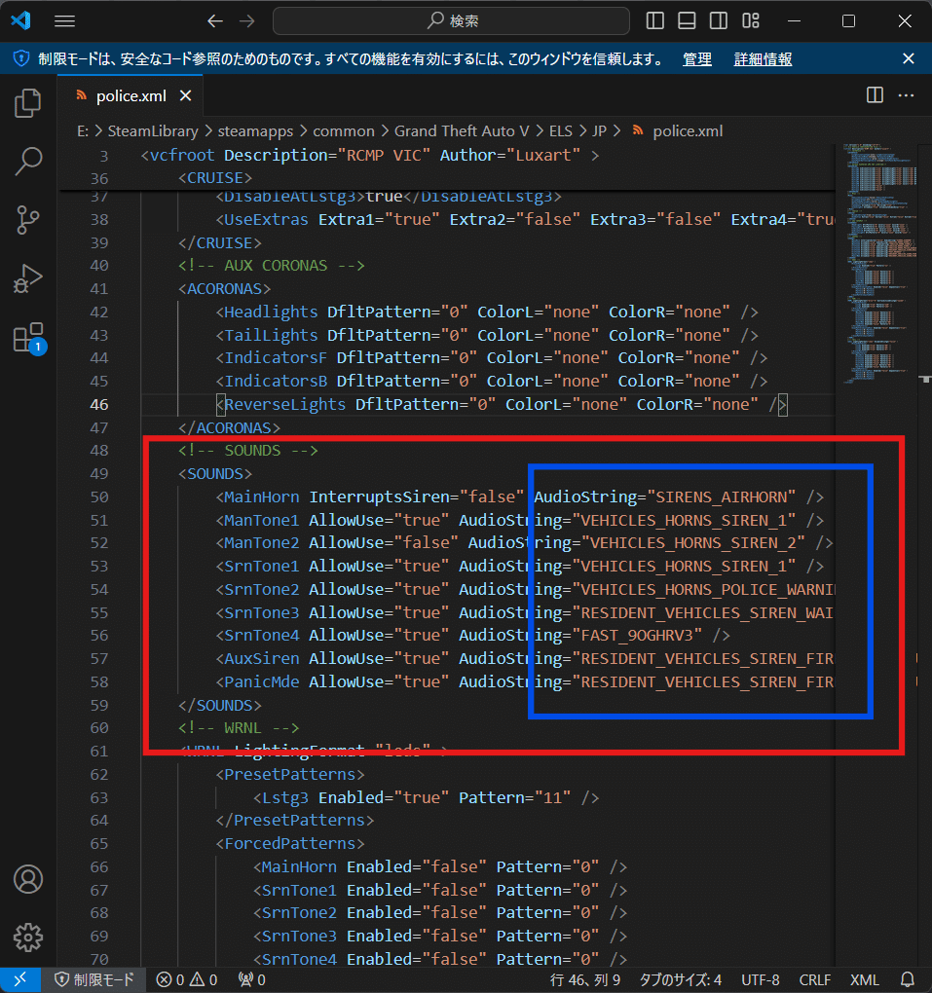Click 制限モード status bar item
Screen dimensions: 932x993
(x=93, y=979)
